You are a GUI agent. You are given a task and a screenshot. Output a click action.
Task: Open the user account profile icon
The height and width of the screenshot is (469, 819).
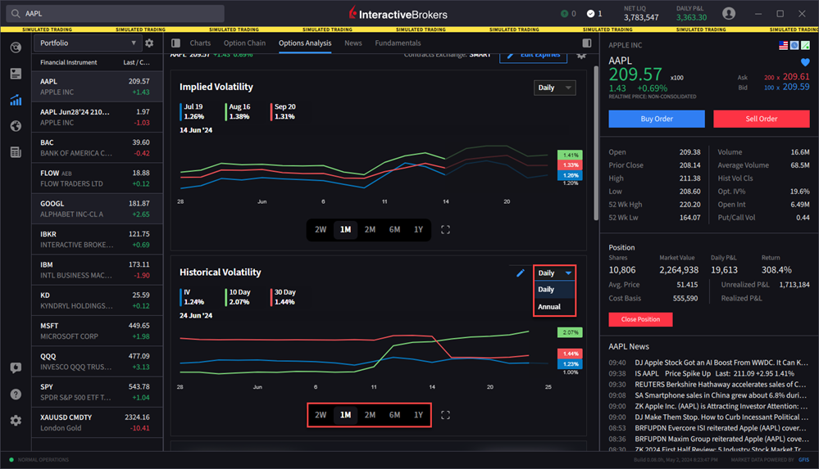coord(729,14)
